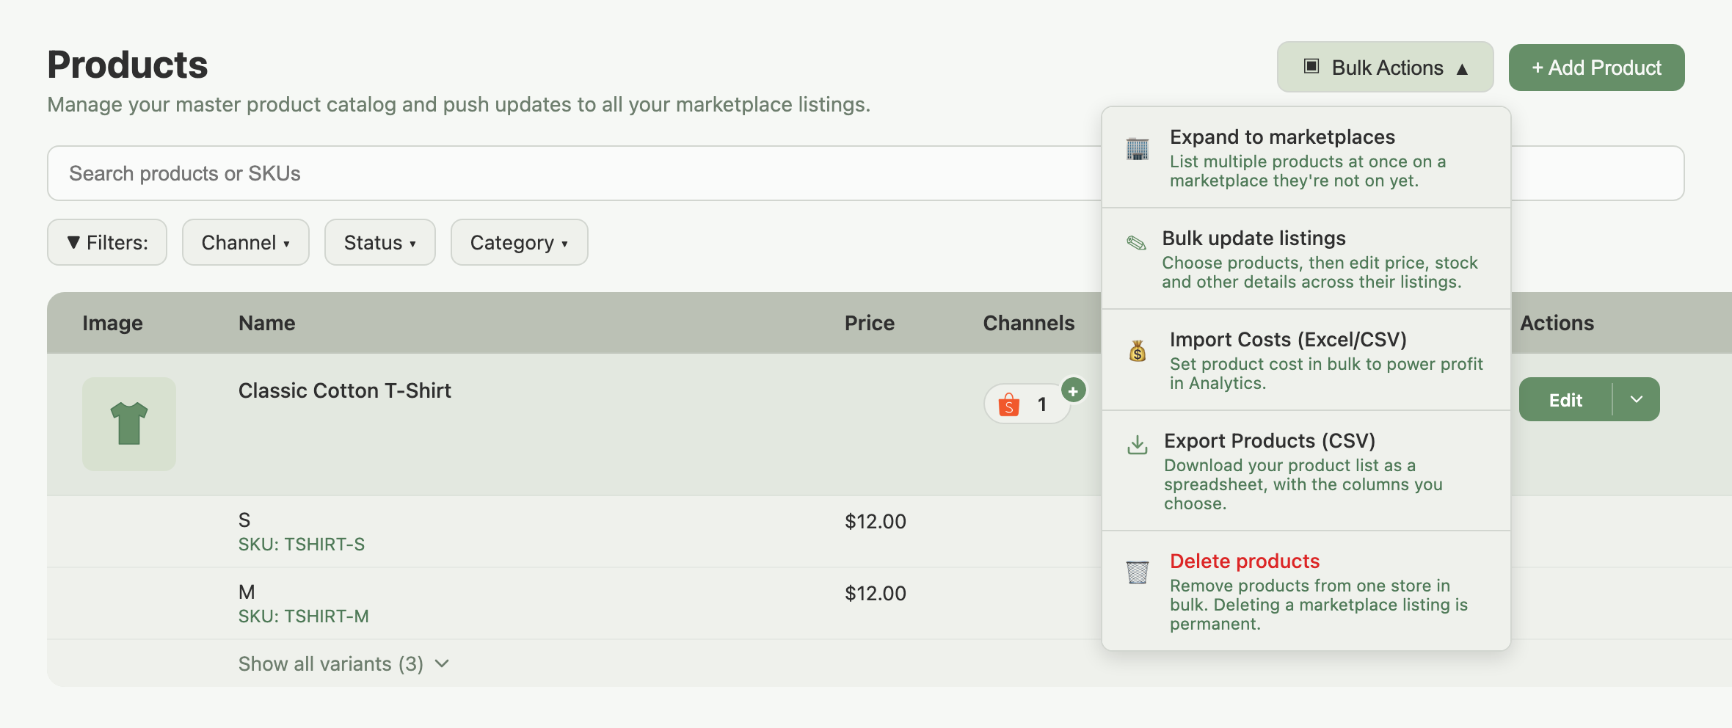
Task: Click the square icon in Bulk Actions button
Action: 1311,67
